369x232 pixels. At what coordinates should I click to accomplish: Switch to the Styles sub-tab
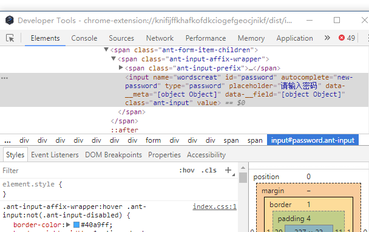(x=15, y=155)
